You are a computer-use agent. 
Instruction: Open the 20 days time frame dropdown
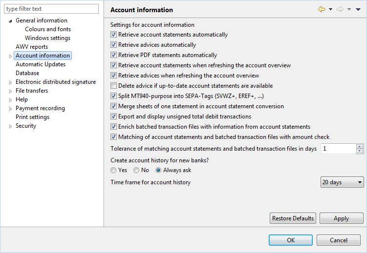tap(342, 182)
